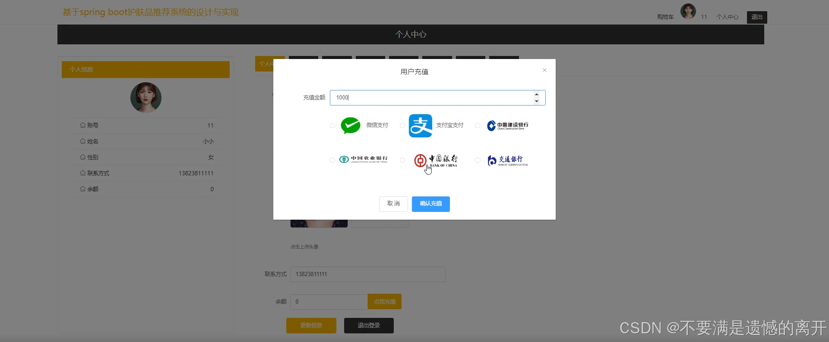Image resolution: width=829 pixels, height=342 pixels.
Task: Click the Bank of China logo
Action: click(x=436, y=161)
